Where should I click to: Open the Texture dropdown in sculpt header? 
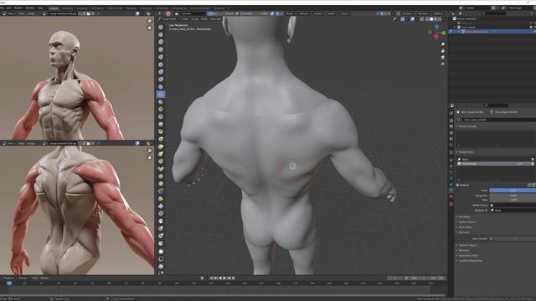point(304,13)
